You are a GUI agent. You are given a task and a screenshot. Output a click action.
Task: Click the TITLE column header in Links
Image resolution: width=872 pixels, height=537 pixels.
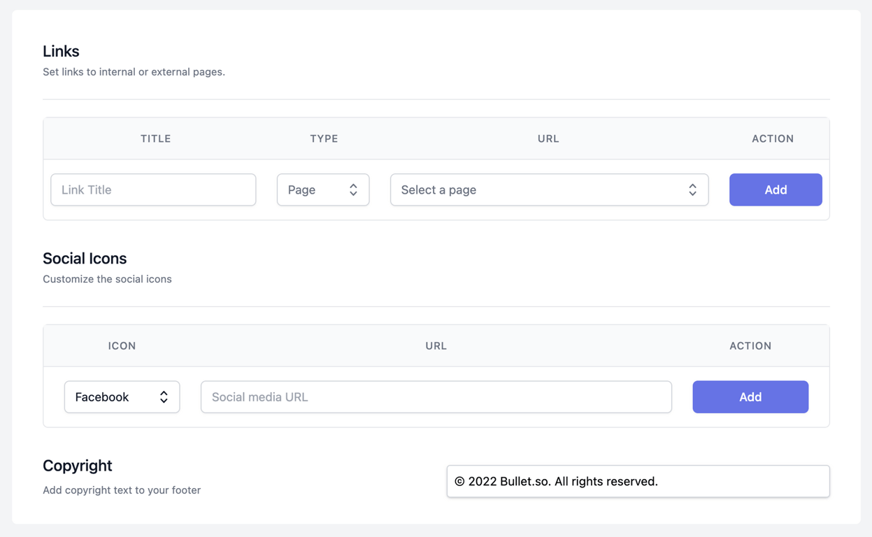click(x=155, y=138)
